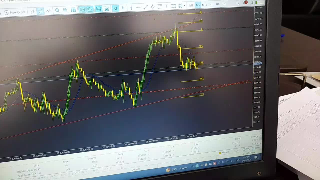The height and width of the screenshot is (180, 320).
Task: Switch timeframe to M5
Action: (198, 5)
